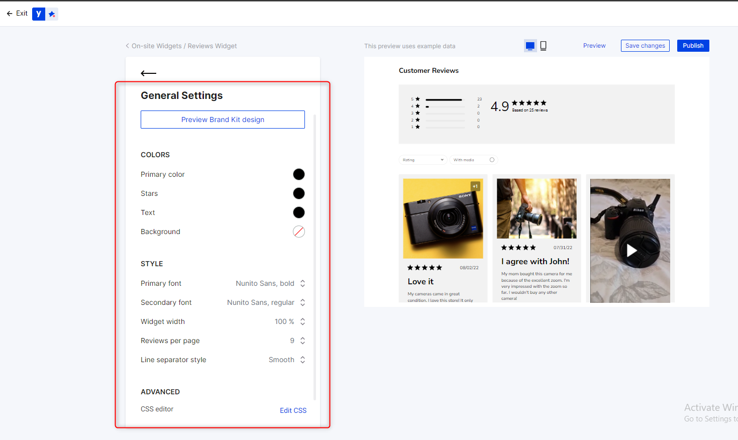Click the 5 star rating bar
The height and width of the screenshot is (440, 738).
[x=445, y=99]
